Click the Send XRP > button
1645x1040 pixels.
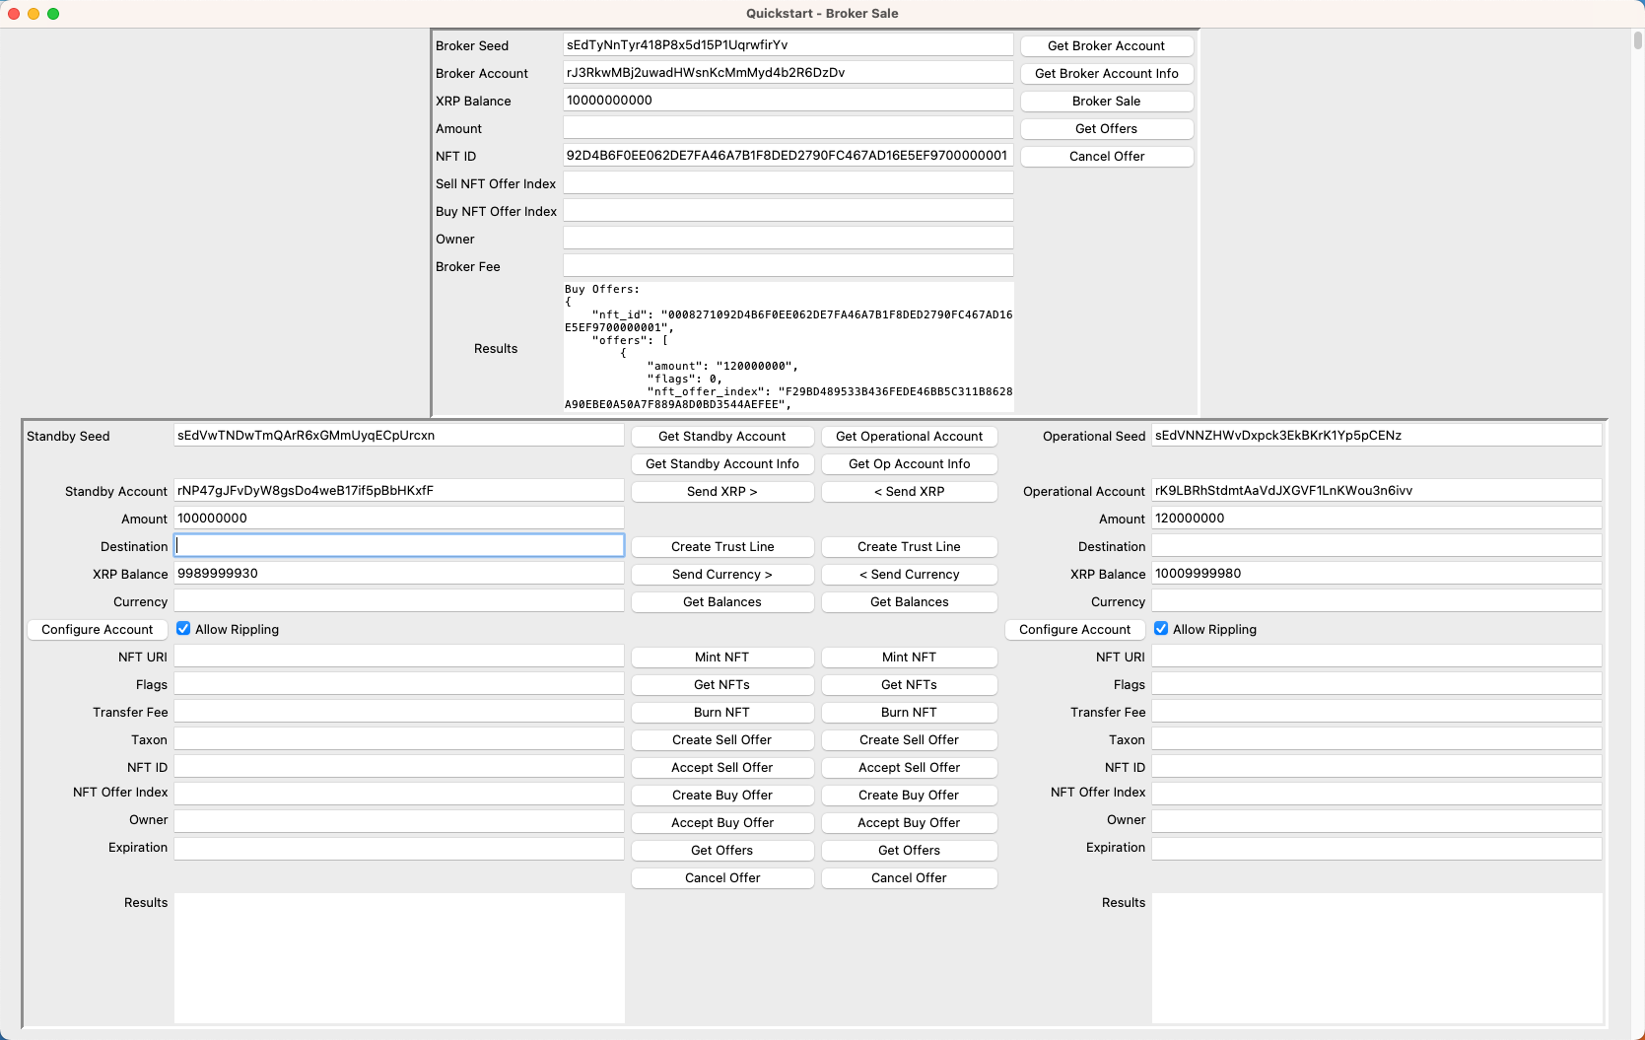pos(721,492)
